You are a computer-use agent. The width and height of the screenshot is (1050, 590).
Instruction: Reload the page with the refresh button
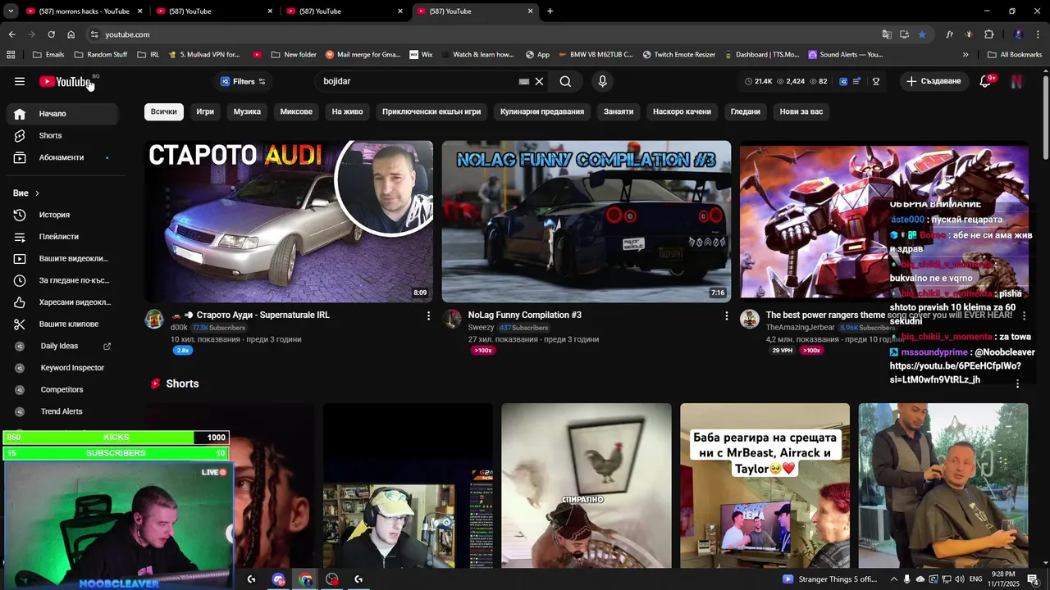51,34
